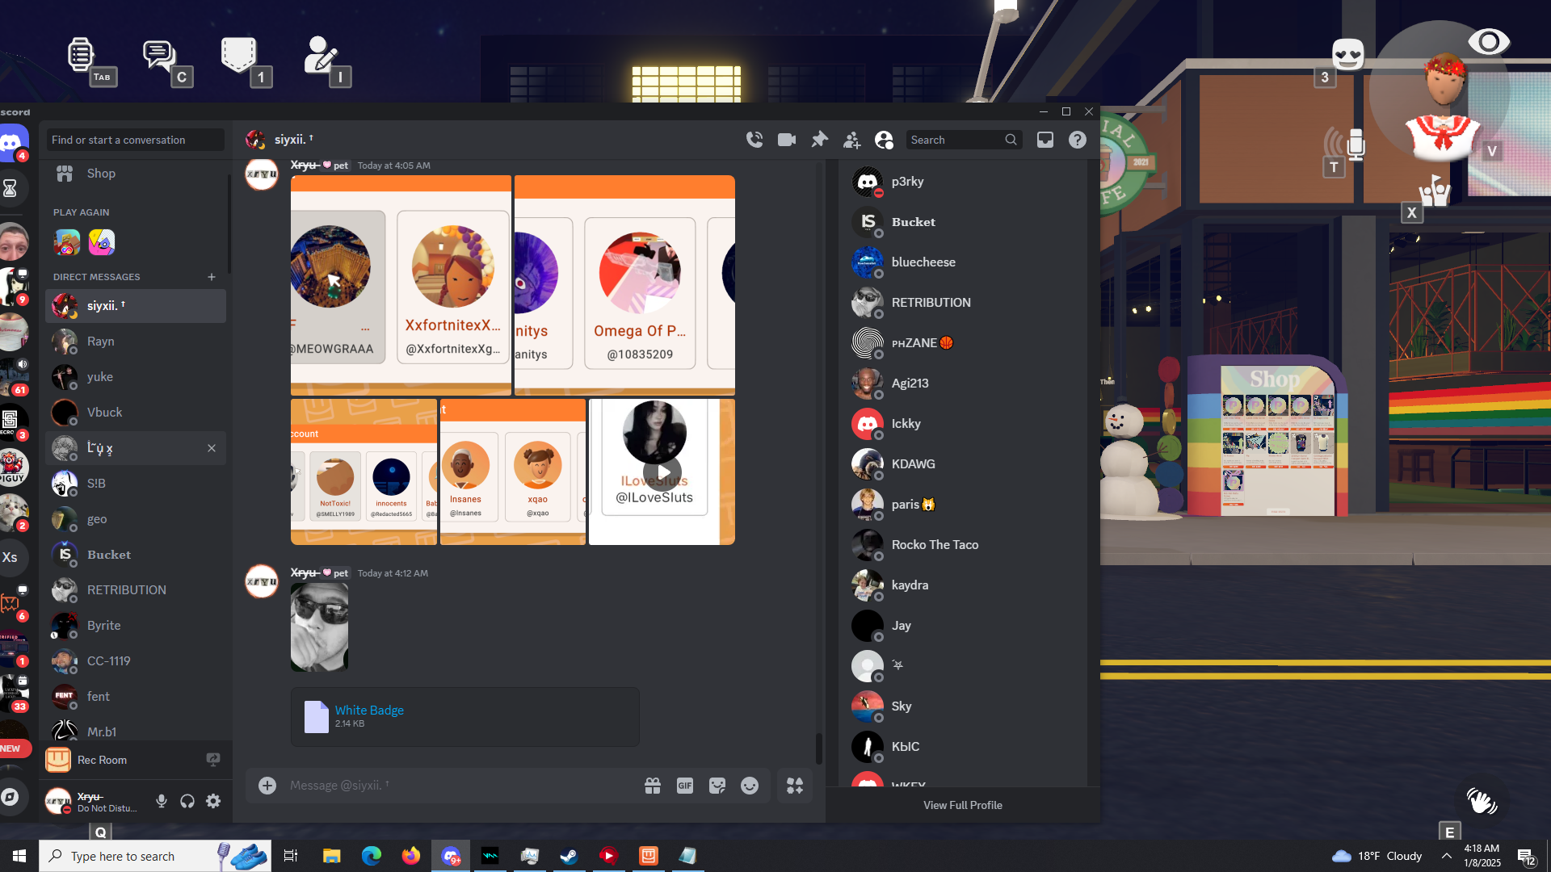Image resolution: width=1551 pixels, height=872 pixels.
Task: Open the Discord inbox
Action: pyautogui.click(x=1045, y=140)
